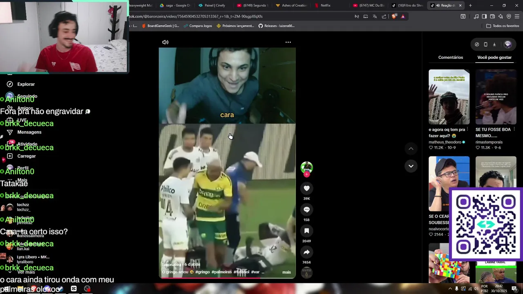The height and width of the screenshot is (294, 523).
Task: Click the #futebol hashtag in the caption
Action: tap(241, 272)
